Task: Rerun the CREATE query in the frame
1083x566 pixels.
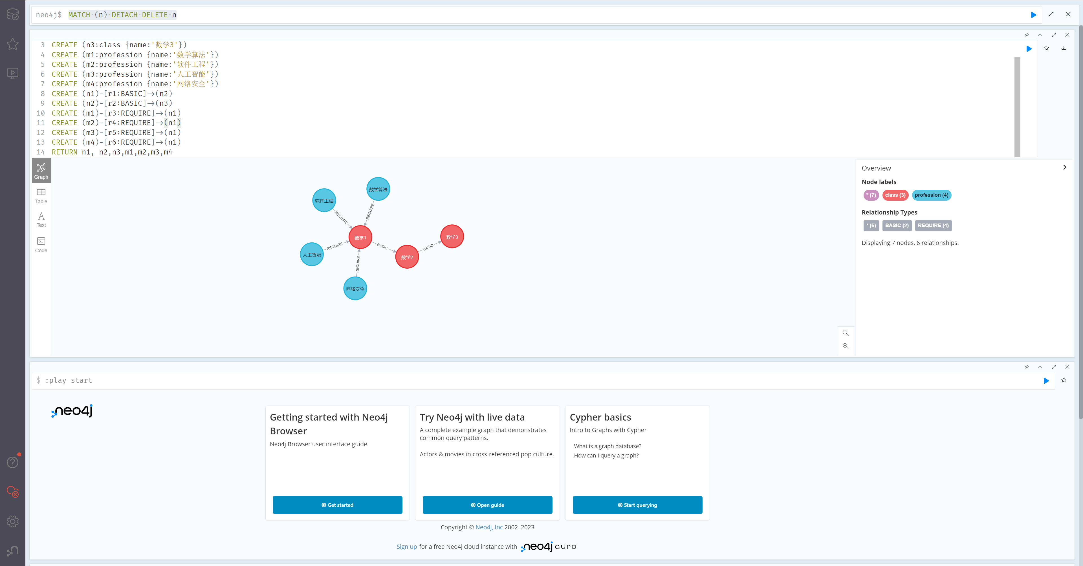Action: (x=1029, y=49)
